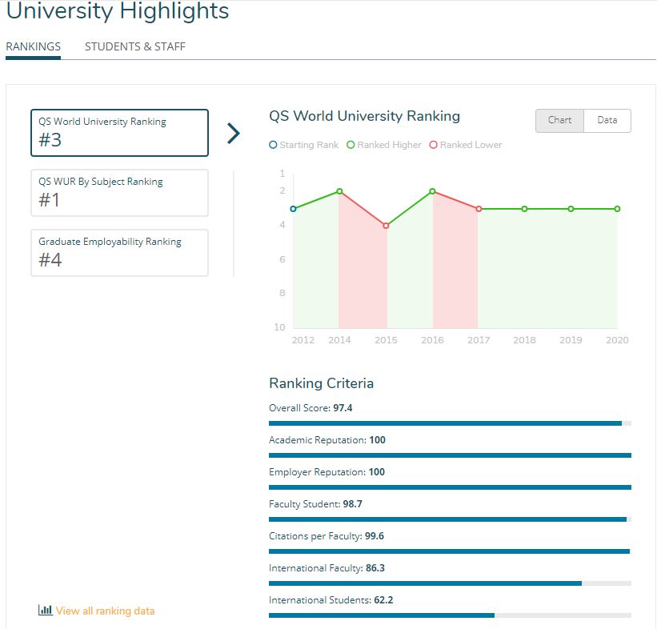657x629 pixels.
Task: Click the 2016 data point on the chart
Action: click(x=432, y=191)
